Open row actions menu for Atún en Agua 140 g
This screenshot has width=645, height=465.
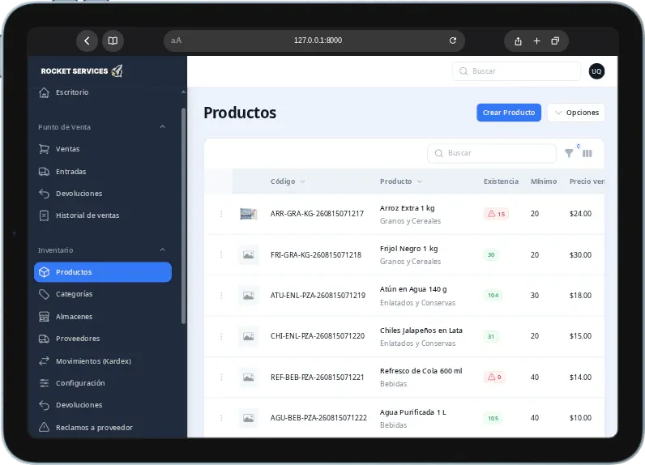point(221,295)
